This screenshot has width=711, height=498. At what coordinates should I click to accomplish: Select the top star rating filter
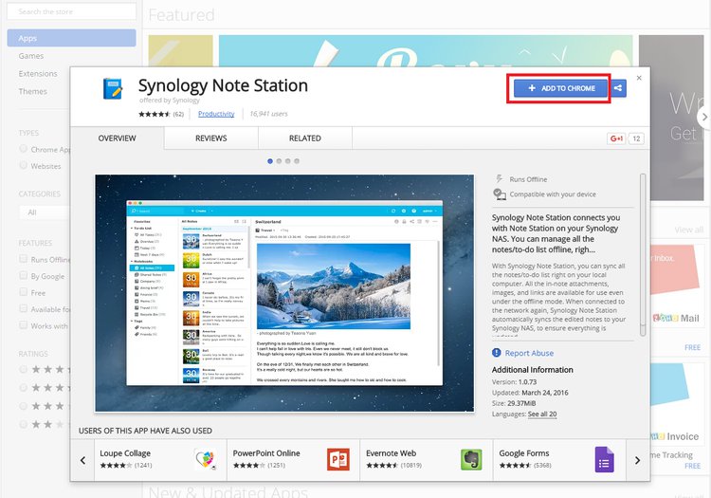pyautogui.click(x=23, y=369)
